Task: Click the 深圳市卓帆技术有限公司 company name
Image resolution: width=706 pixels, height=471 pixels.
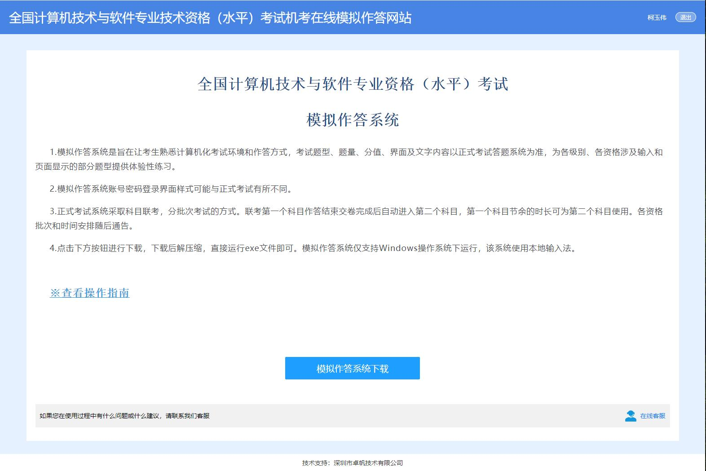Action: (368, 463)
